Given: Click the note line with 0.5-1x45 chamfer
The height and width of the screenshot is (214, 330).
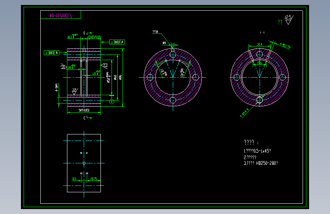Looking at the screenshot, I should [x=257, y=151].
